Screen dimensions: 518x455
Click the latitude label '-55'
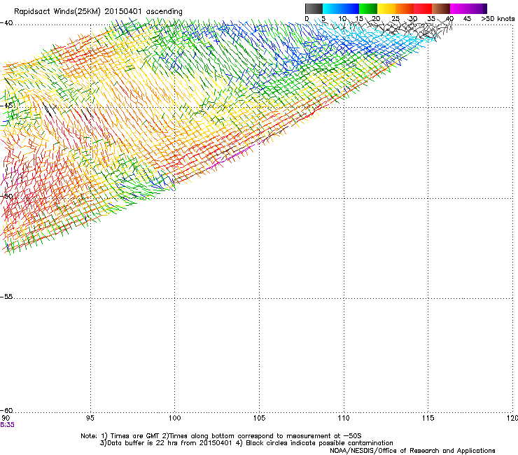tap(6, 297)
